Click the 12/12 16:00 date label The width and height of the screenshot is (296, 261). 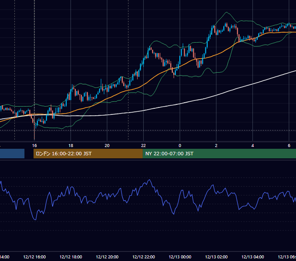(34, 257)
